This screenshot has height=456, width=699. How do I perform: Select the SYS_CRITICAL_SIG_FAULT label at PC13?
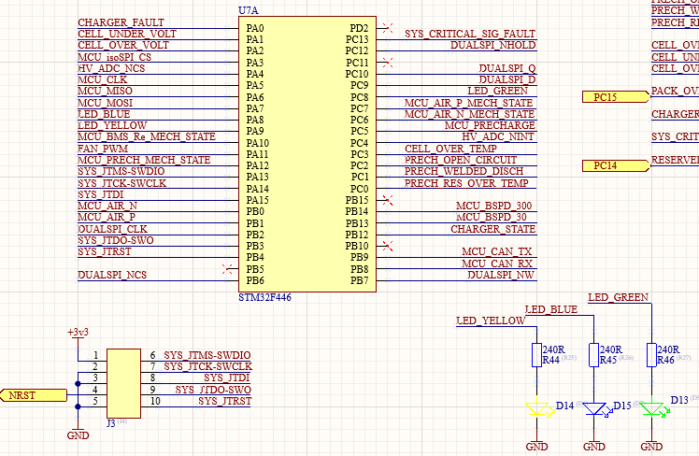coord(470,34)
